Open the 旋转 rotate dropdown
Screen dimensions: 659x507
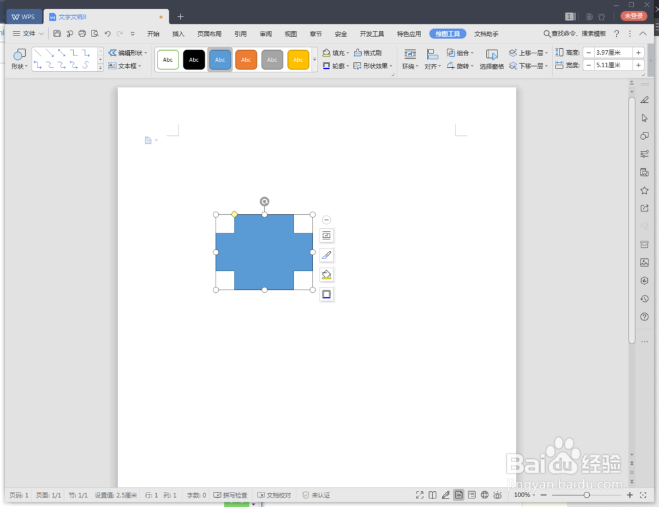[460, 66]
